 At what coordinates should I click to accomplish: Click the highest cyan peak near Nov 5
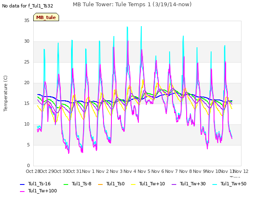point(141,27)
